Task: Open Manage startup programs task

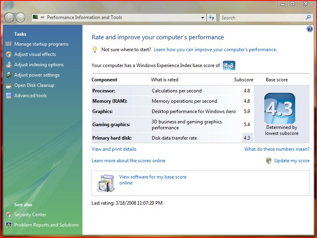Action: pos(41,44)
